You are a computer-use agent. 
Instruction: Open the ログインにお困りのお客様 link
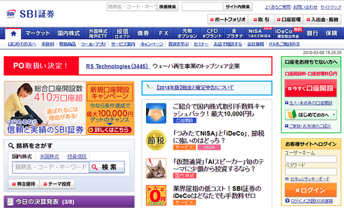[x=312, y=201]
